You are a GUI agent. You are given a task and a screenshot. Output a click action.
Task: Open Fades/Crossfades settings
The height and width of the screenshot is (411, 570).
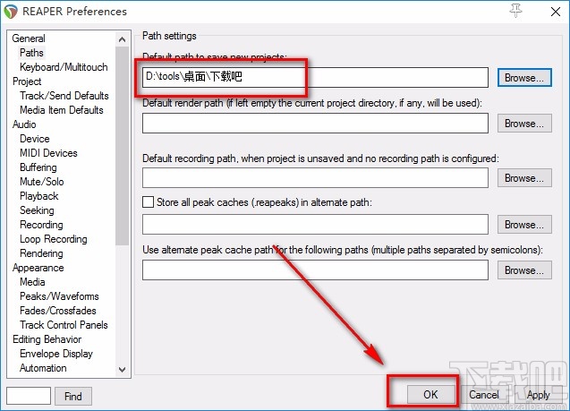pos(58,311)
